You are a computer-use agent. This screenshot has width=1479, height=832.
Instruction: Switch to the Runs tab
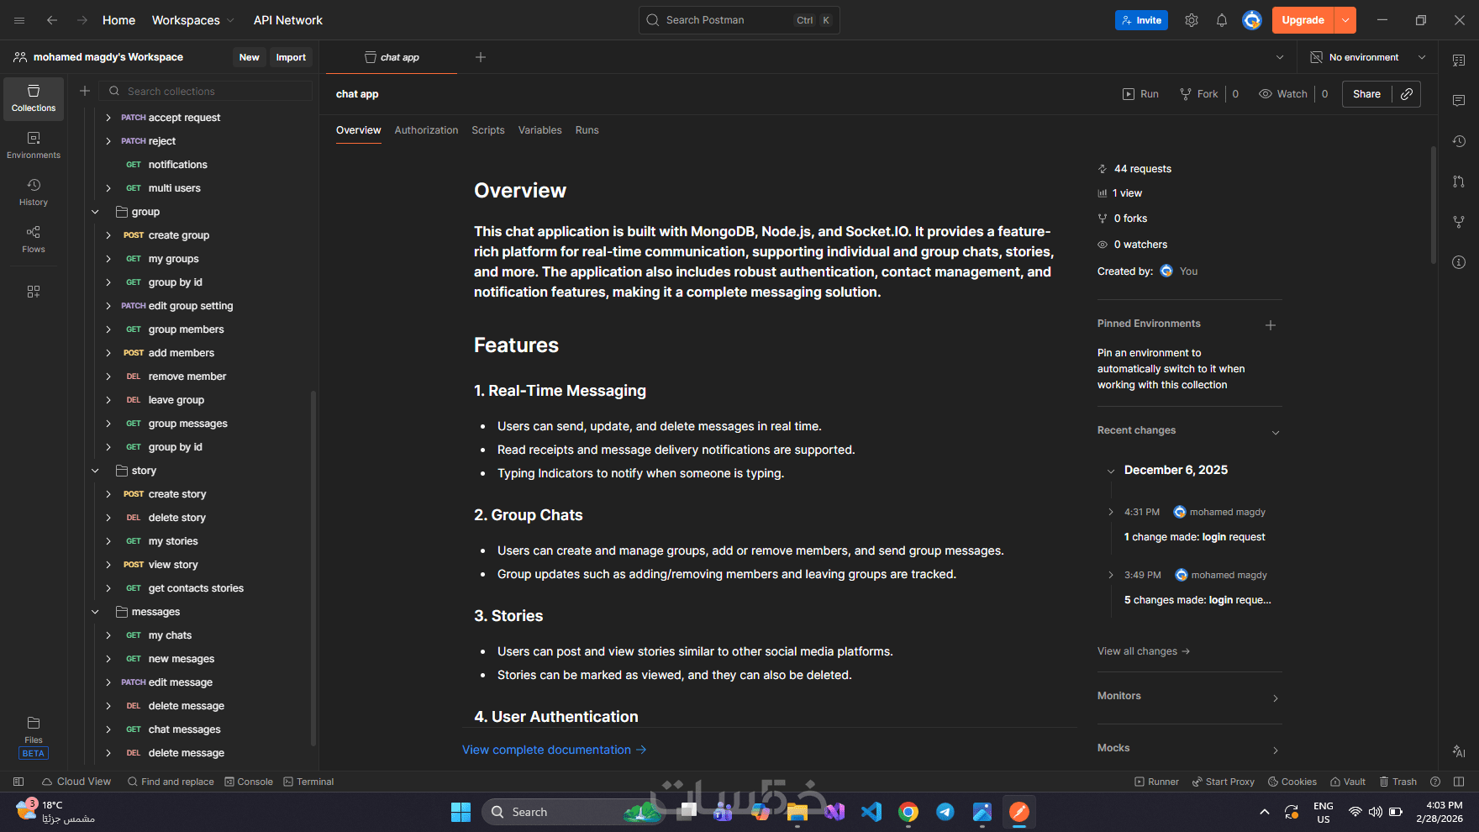pyautogui.click(x=587, y=130)
